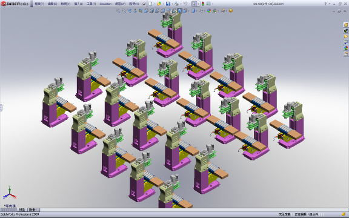The height and width of the screenshot is (218, 349).
Task: Open the 插入(I) Insert menu
Action: point(78,4)
